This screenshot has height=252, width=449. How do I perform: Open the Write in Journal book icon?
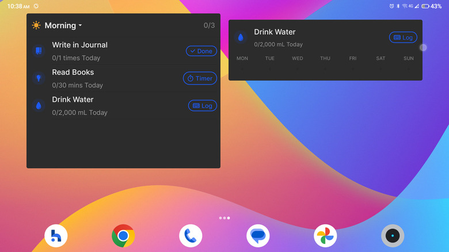pyautogui.click(x=39, y=51)
